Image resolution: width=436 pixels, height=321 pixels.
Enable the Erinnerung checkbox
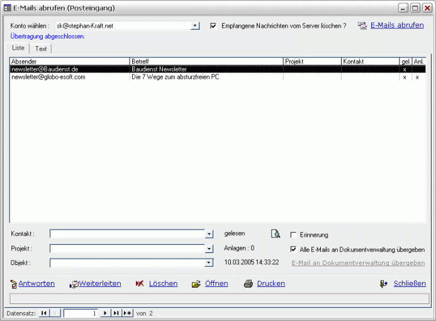[x=293, y=235]
